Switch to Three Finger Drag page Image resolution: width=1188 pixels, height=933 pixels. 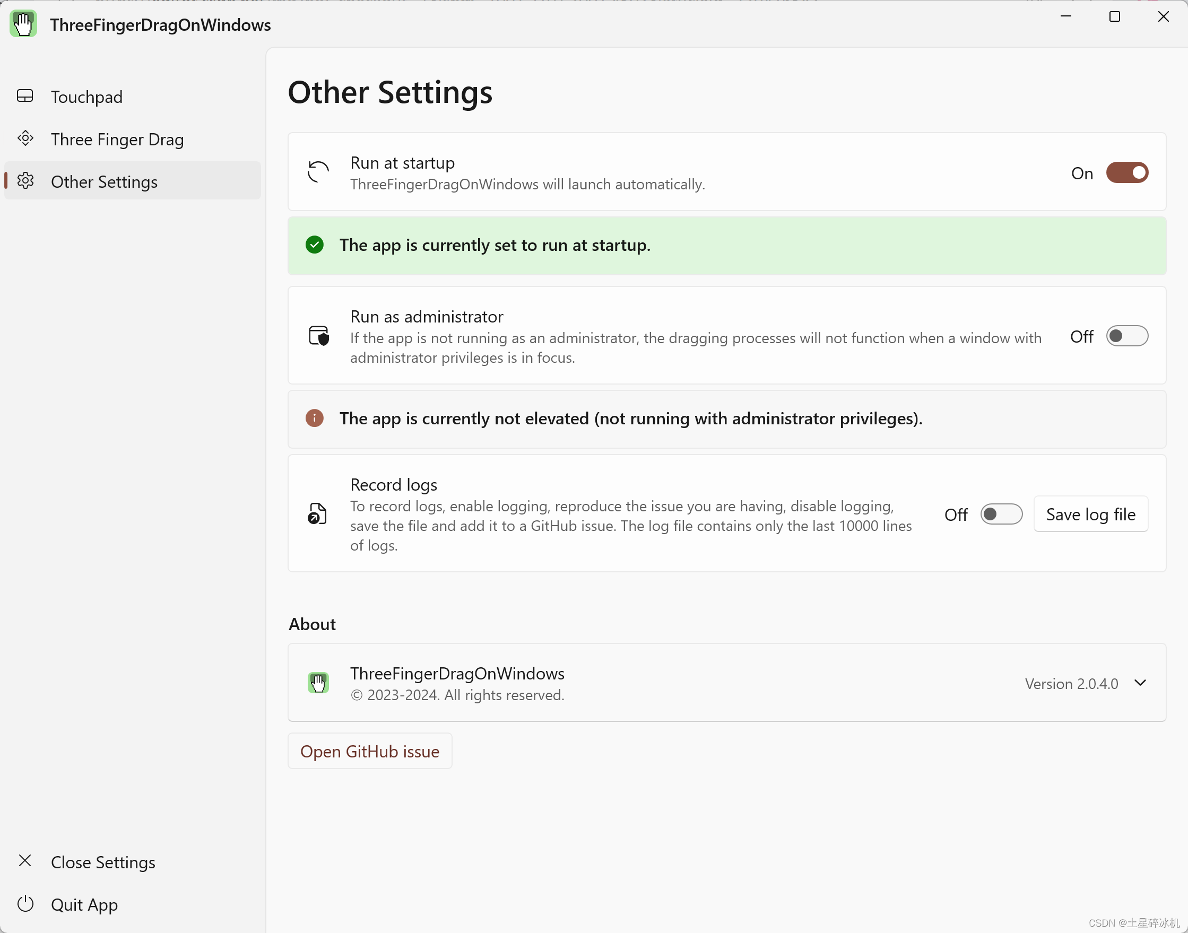pos(117,139)
